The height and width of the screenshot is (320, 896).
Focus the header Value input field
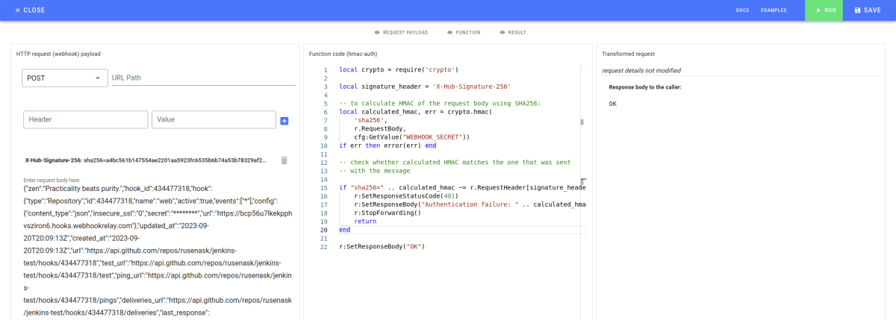point(213,119)
